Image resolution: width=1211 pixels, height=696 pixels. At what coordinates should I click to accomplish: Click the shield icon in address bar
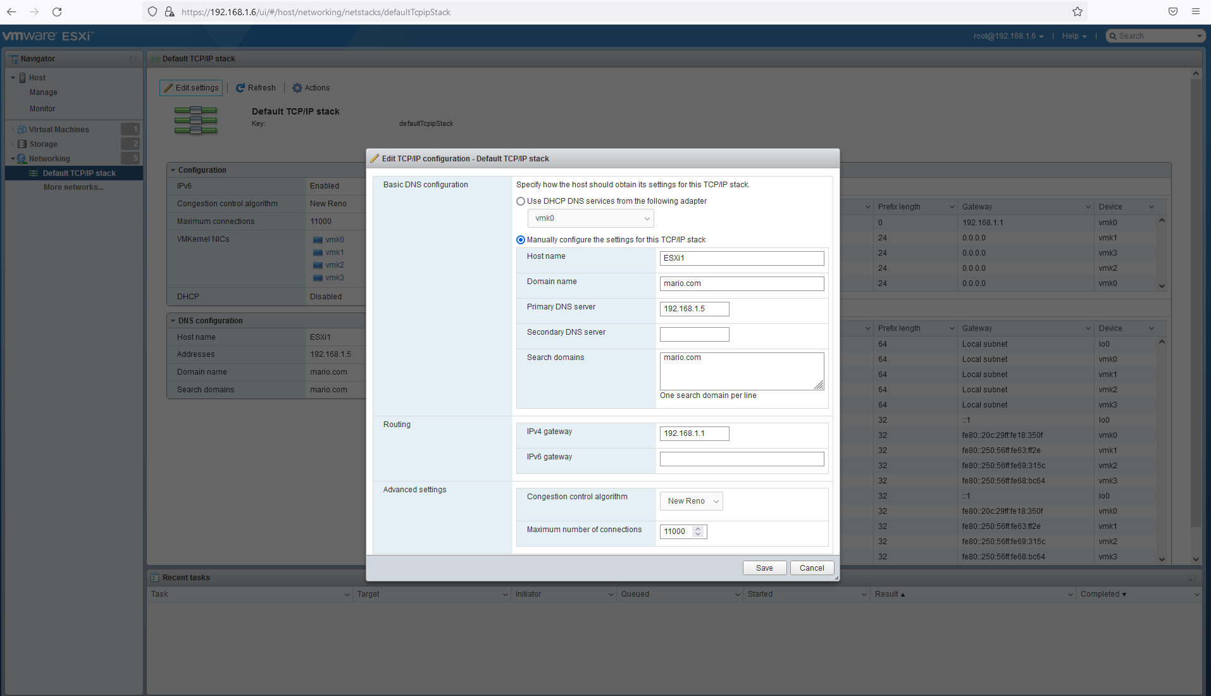(152, 11)
